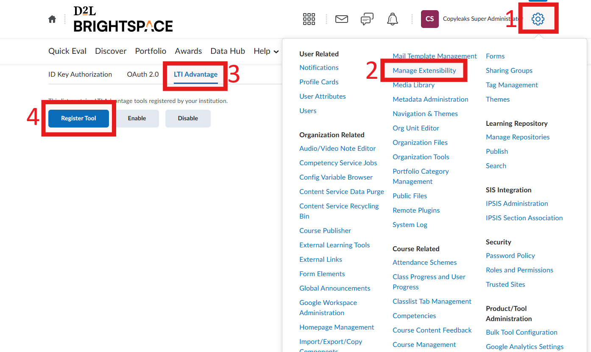Open Attendance Schemes link

[x=425, y=263]
